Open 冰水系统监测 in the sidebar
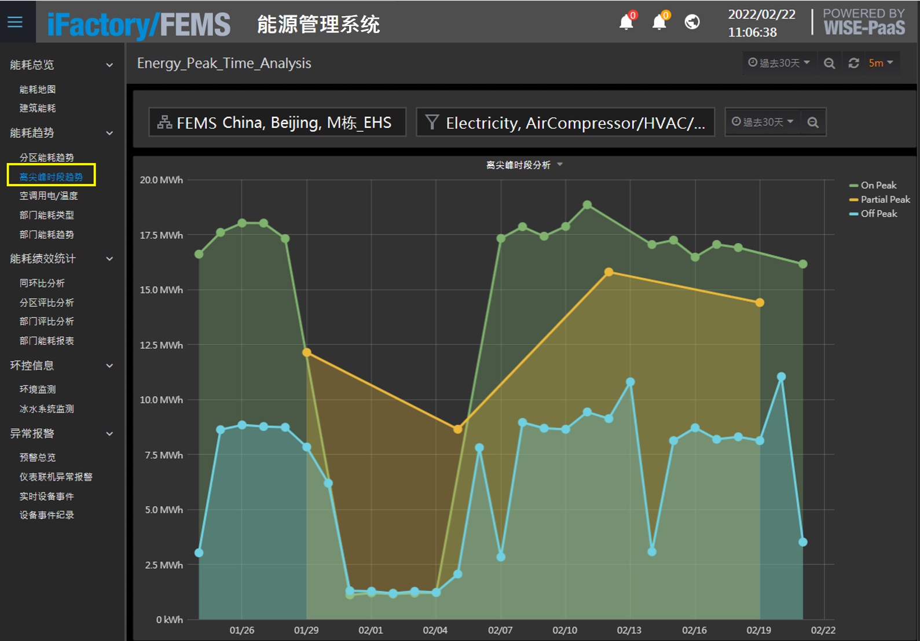This screenshot has width=920, height=641. (x=46, y=409)
